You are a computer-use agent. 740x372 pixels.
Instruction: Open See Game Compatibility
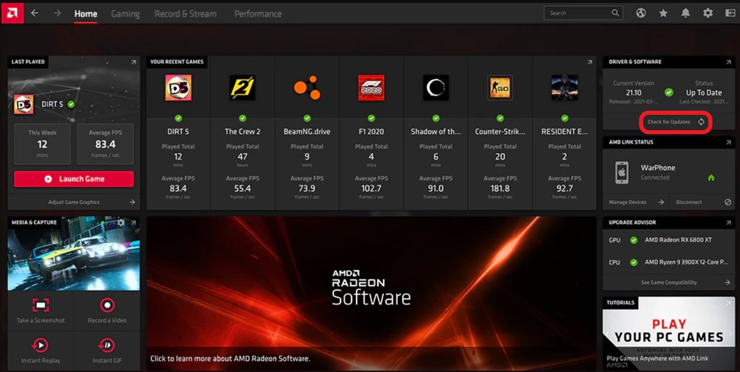pos(669,282)
